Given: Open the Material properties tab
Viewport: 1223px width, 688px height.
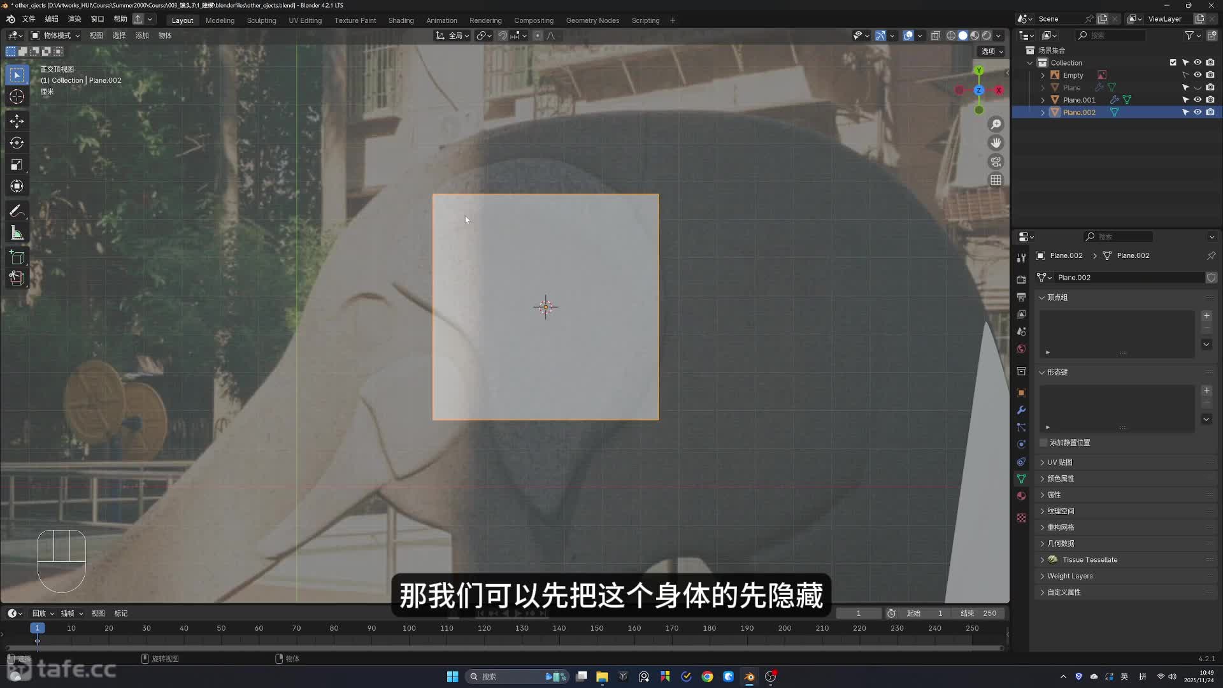Looking at the screenshot, I should pos(1021,496).
